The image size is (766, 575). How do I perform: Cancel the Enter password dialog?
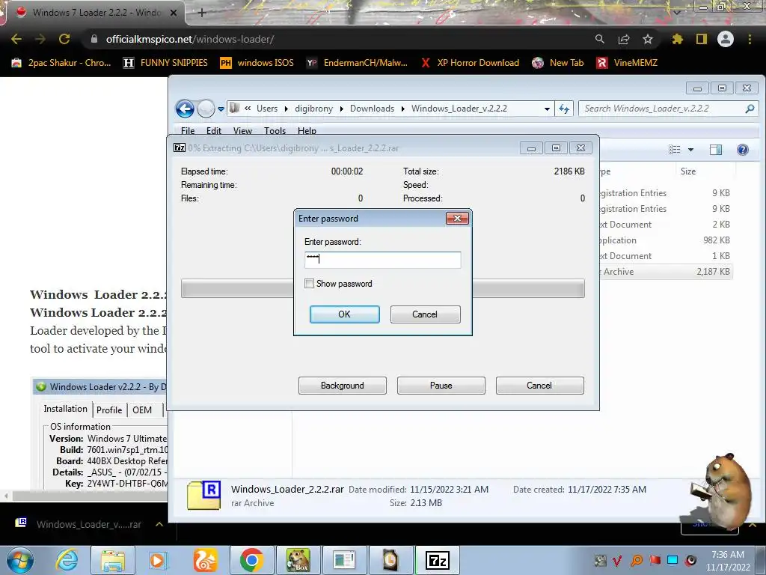pyautogui.click(x=425, y=314)
